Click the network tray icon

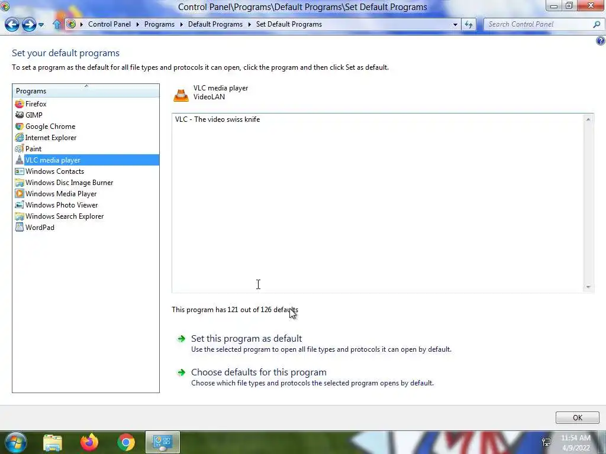(x=546, y=442)
